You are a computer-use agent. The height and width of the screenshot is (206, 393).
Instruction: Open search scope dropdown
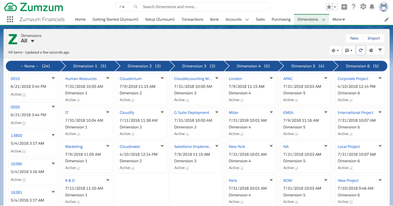[122, 7]
